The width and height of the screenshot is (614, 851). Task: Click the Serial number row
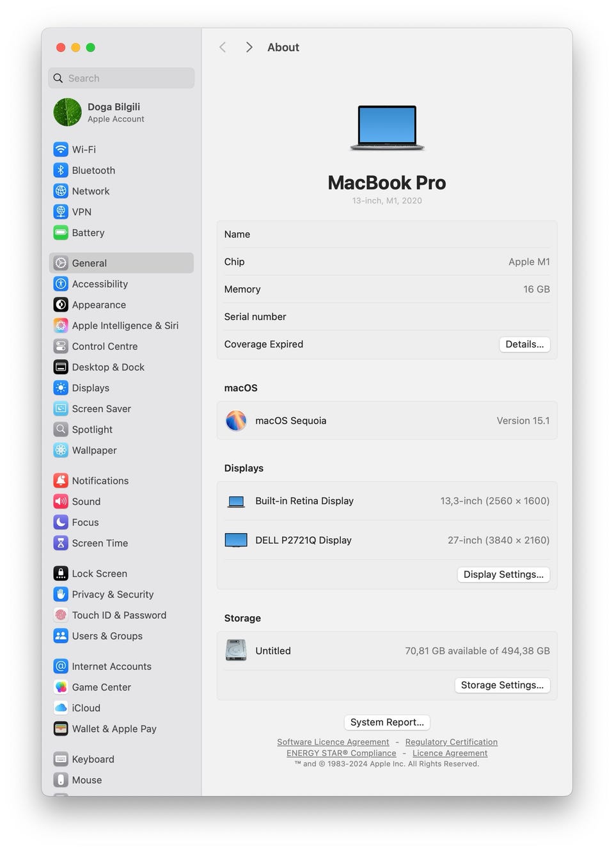(387, 317)
